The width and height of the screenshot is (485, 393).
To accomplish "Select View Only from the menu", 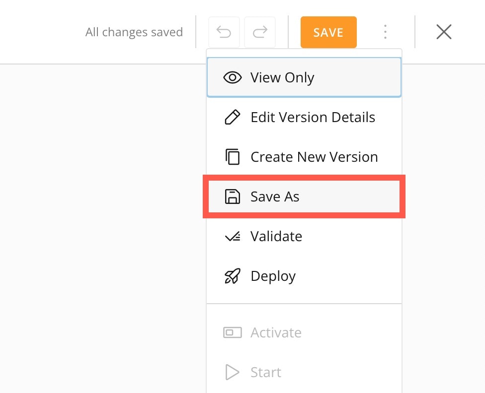I will [304, 77].
